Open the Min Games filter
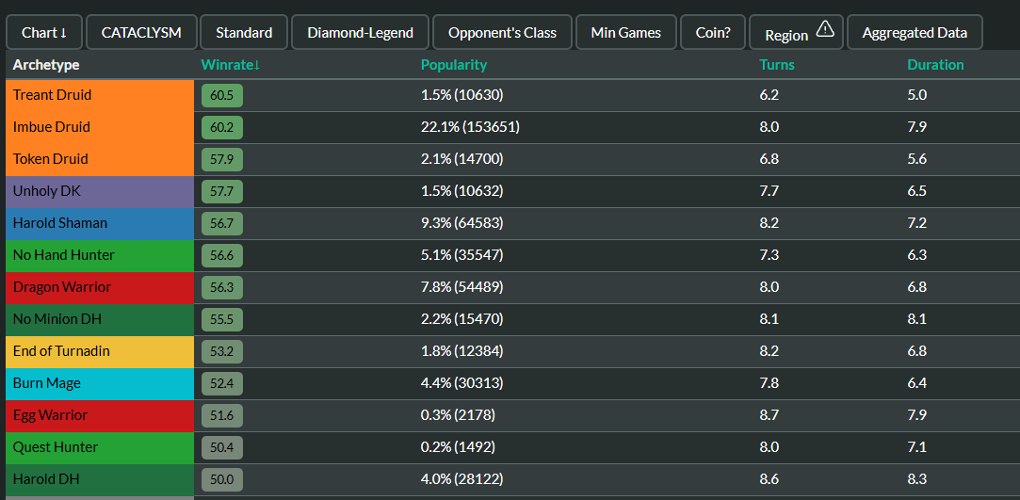1020x500 pixels. 625,33
